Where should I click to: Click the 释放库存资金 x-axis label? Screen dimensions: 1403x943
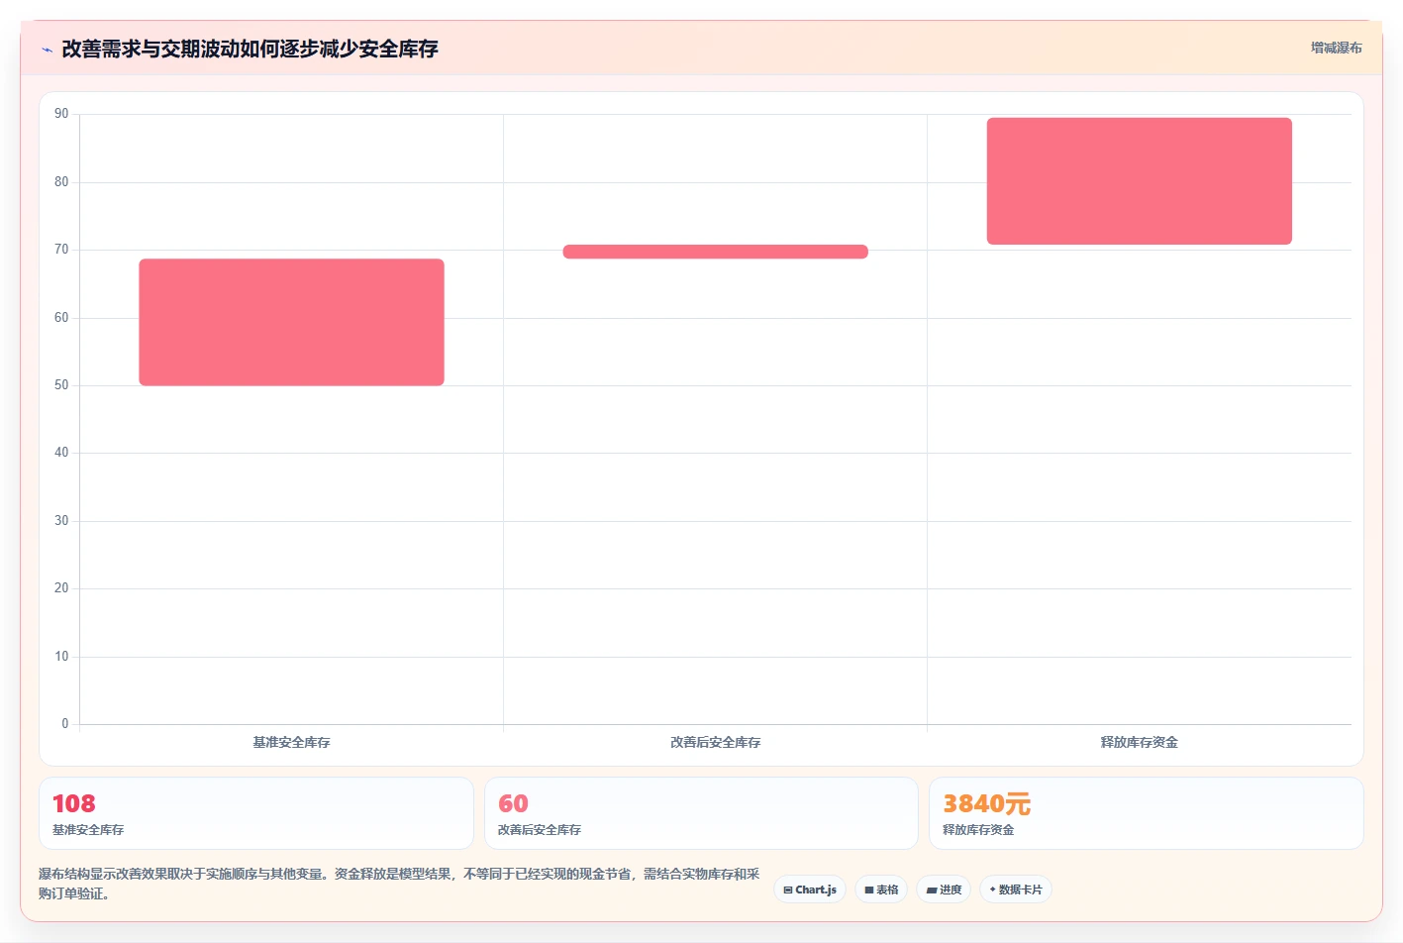[x=1139, y=742]
